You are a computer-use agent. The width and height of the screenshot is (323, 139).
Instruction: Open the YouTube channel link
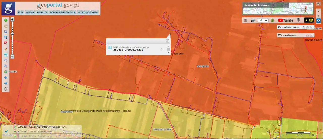tap(285, 20)
